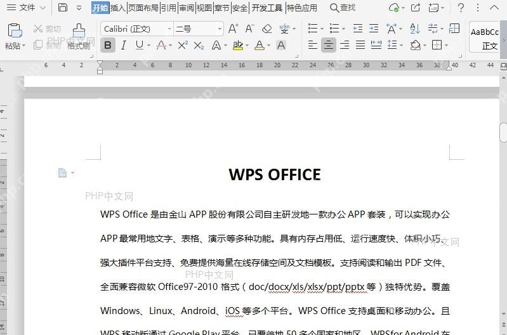Click the insert table grid icon
Screen dimensions: 507x335
coord(454,29)
